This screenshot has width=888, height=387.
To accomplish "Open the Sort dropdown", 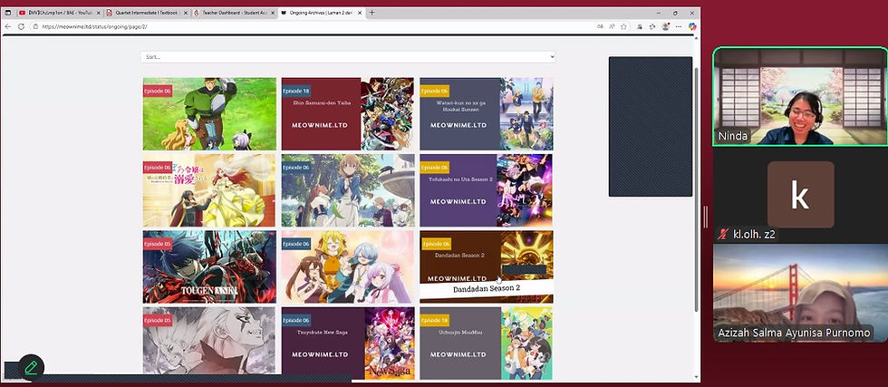I will pyautogui.click(x=348, y=57).
